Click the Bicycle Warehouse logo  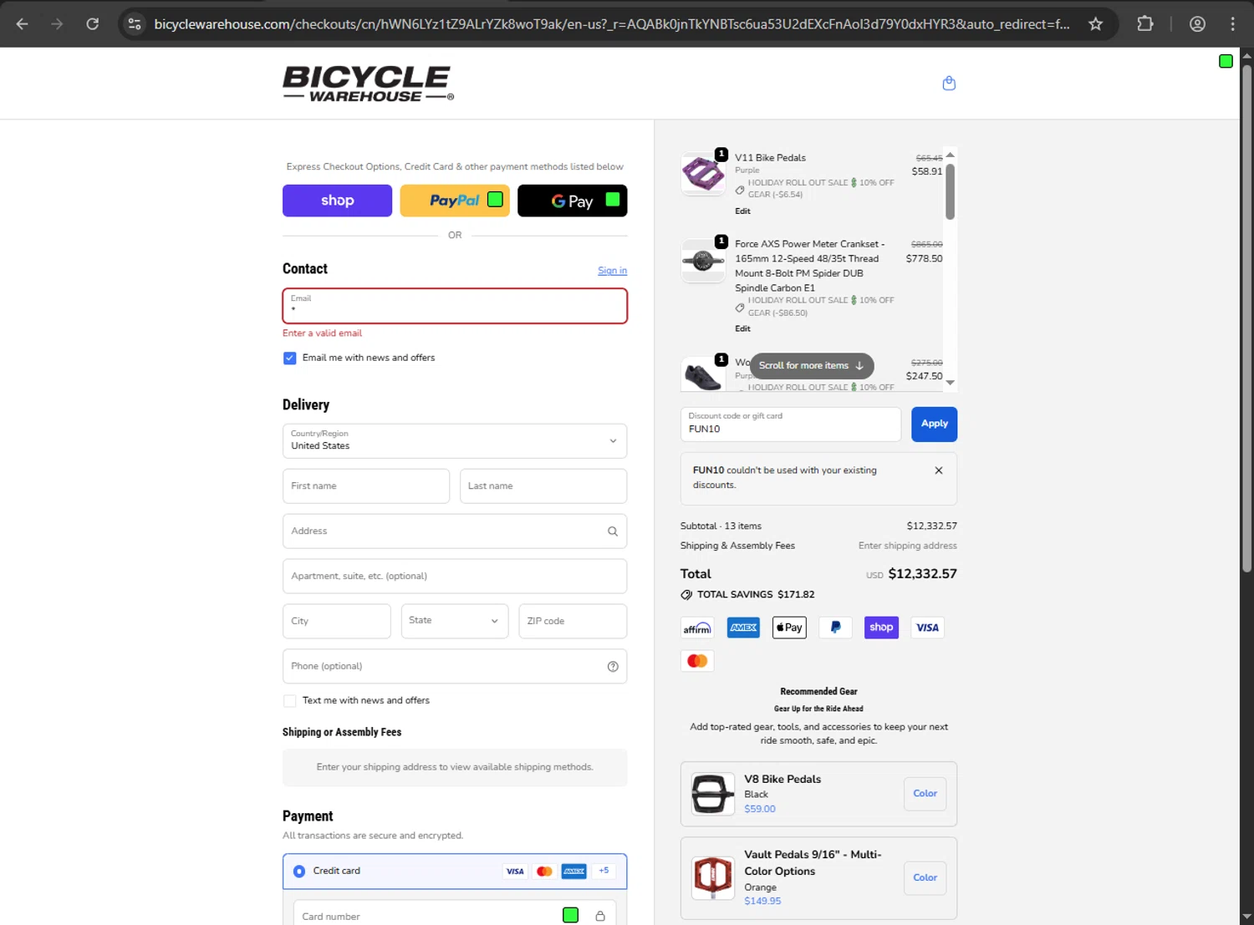(368, 84)
